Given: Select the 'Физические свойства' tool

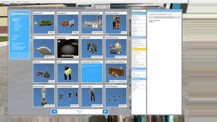Looking at the screenshot, I should pos(139,65).
